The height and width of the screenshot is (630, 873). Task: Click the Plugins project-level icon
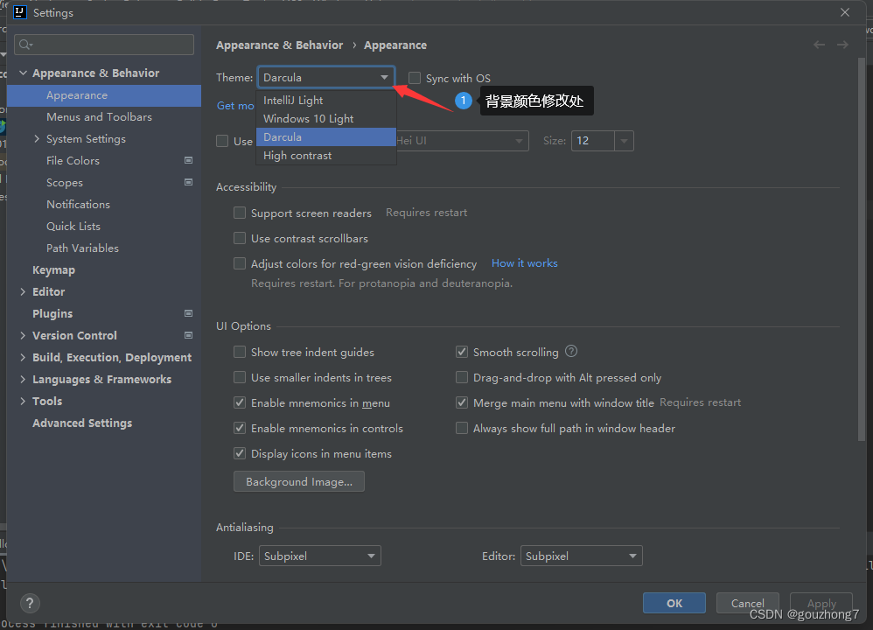(x=188, y=313)
